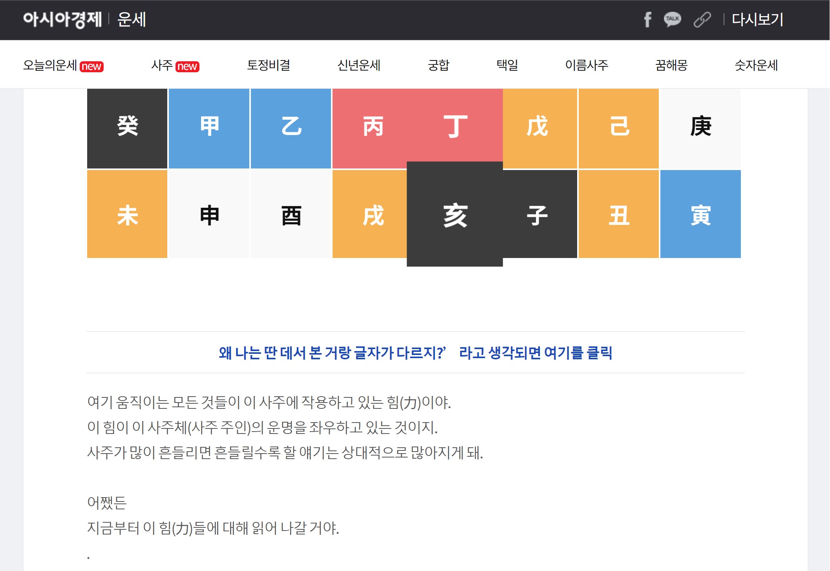Open the 오늘의운세 menu item
This screenshot has height=571, width=830.
tap(63, 65)
